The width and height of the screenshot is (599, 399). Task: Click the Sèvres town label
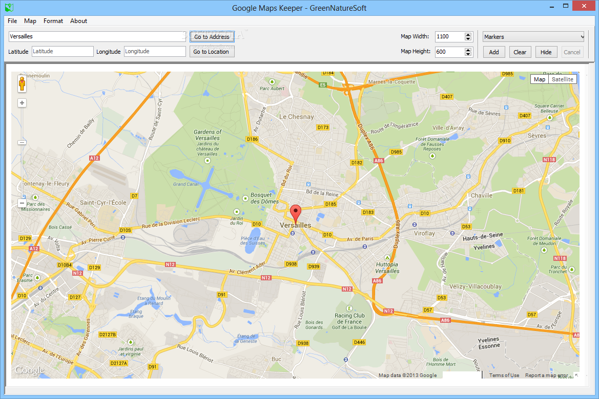click(x=537, y=136)
